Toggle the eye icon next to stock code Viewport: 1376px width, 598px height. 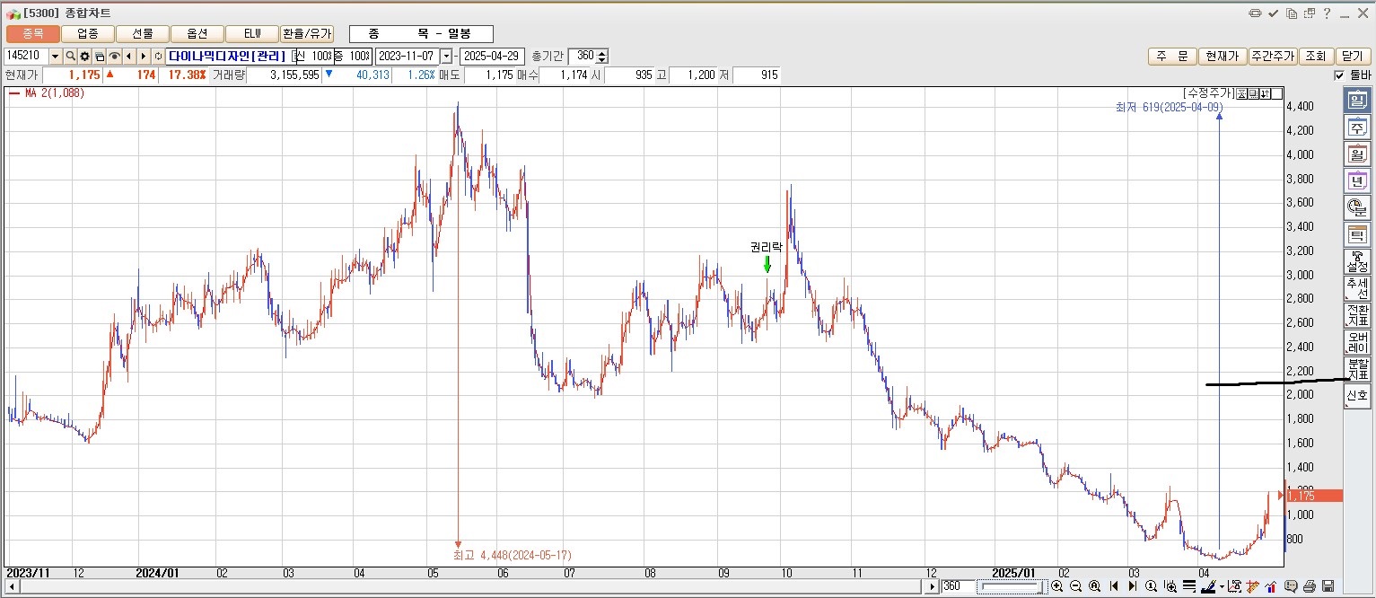pyautogui.click(x=114, y=57)
